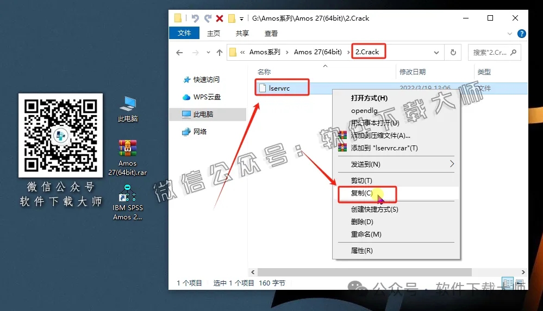Expand the breadcrumb arrow after Amos系列
The height and width of the screenshot is (311, 543).
coord(287,52)
